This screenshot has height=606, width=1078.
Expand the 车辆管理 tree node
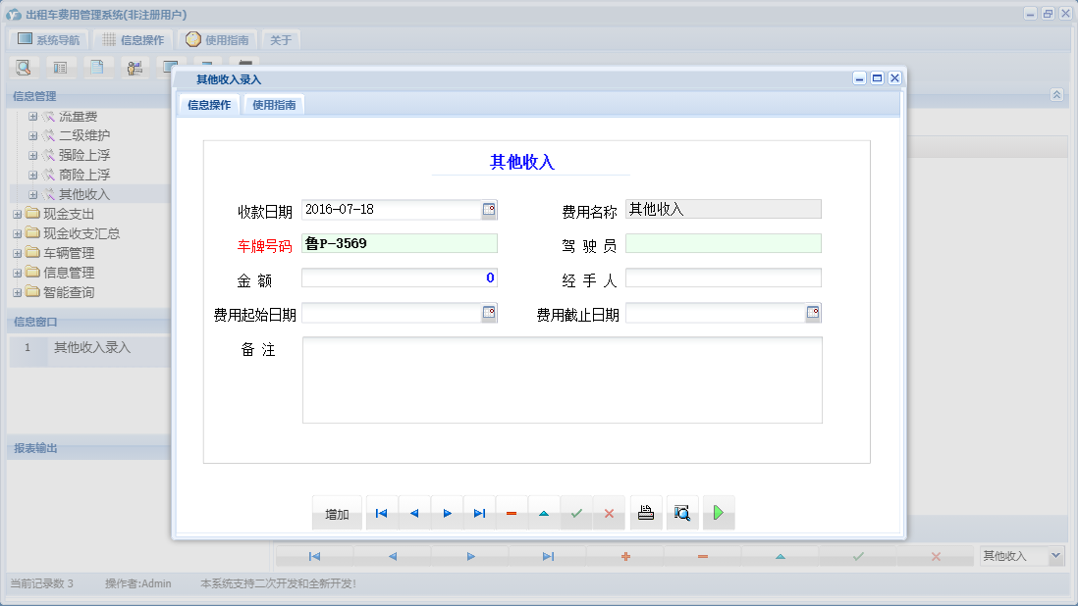tap(18, 252)
